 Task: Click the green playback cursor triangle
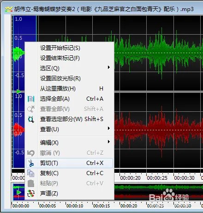tap(18, 91)
